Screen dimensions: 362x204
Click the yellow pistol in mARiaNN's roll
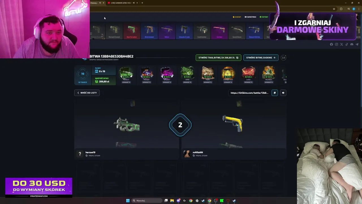click(233, 123)
